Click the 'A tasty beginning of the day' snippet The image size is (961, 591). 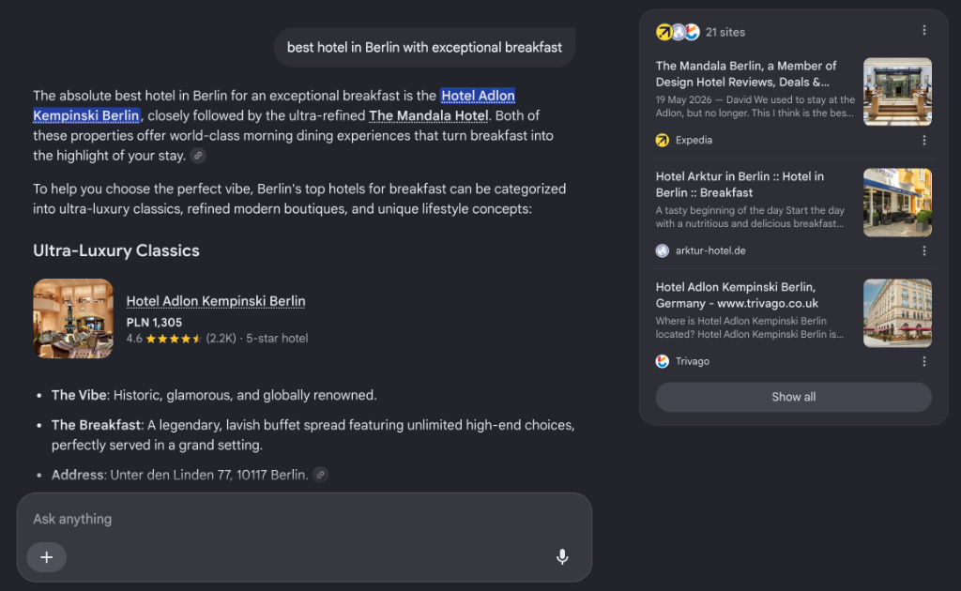point(750,217)
